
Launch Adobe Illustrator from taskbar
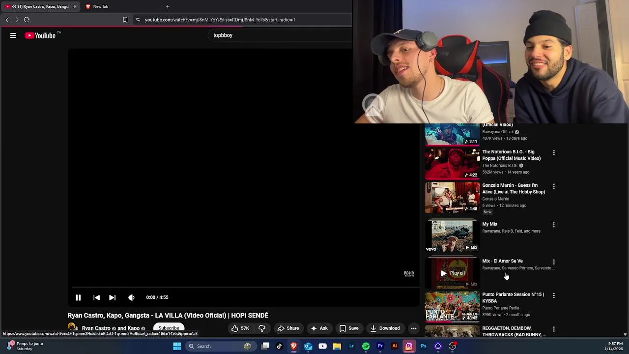point(395,346)
